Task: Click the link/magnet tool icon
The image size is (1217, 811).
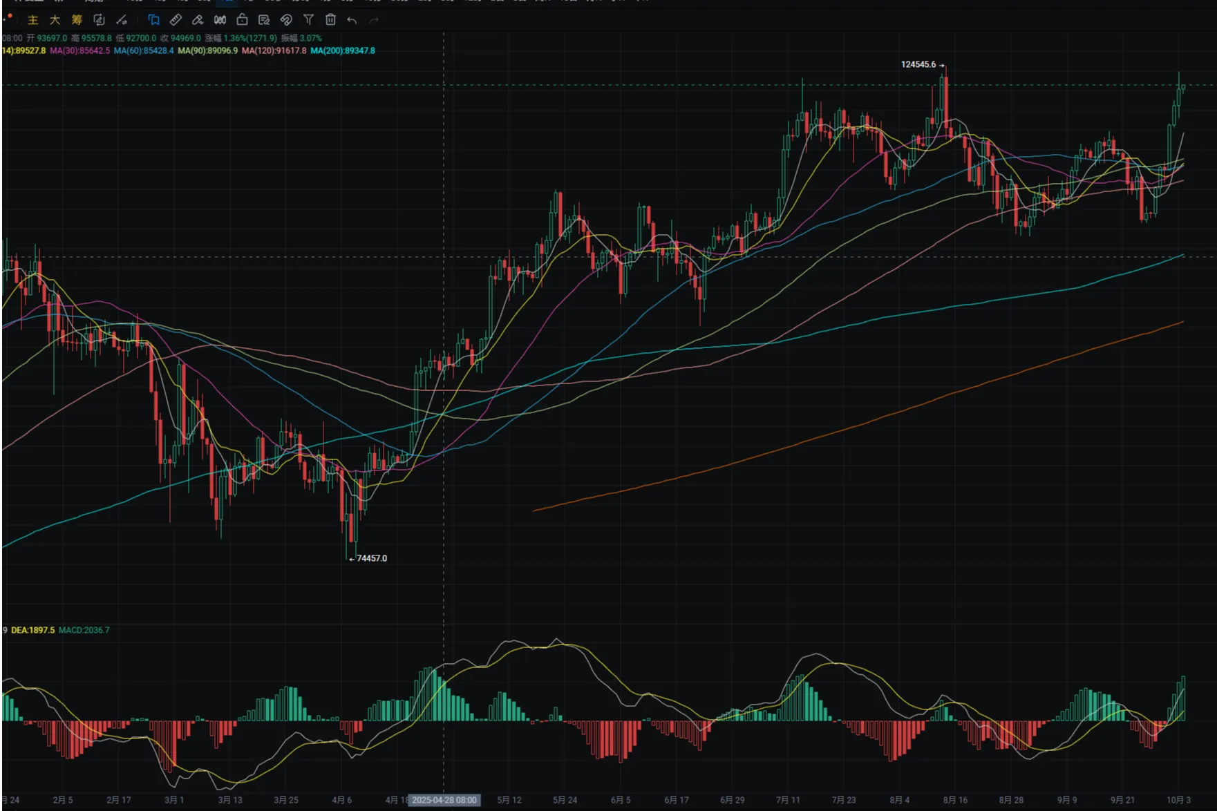Action: click(286, 20)
